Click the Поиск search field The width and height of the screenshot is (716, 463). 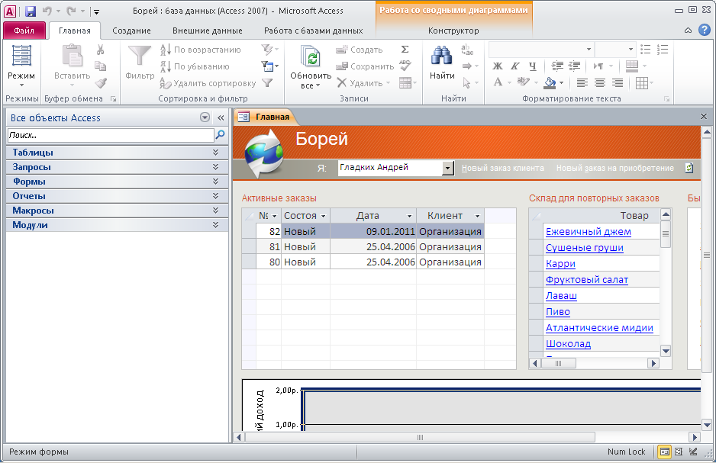point(111,135)
